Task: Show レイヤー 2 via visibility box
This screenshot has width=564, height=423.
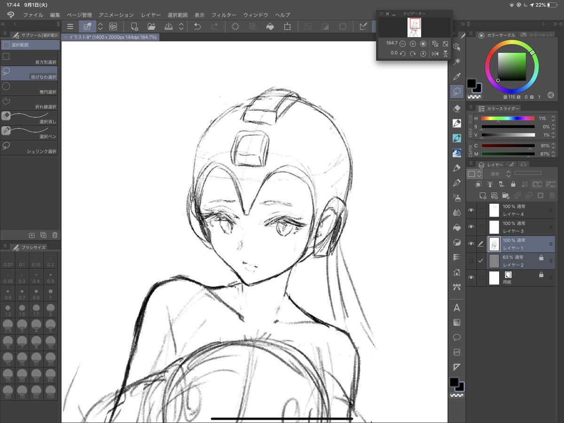Action: click(x=471, y=261)
